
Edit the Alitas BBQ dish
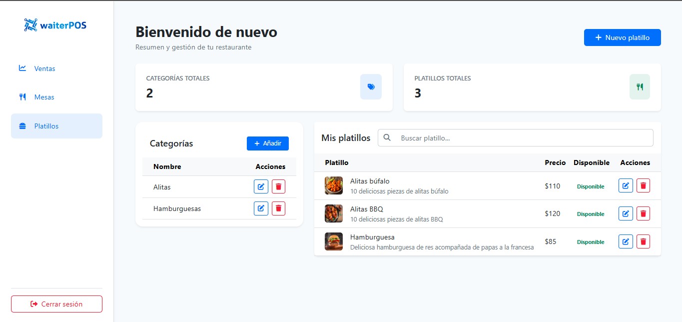pyautogui.click(x=626, y=213)
